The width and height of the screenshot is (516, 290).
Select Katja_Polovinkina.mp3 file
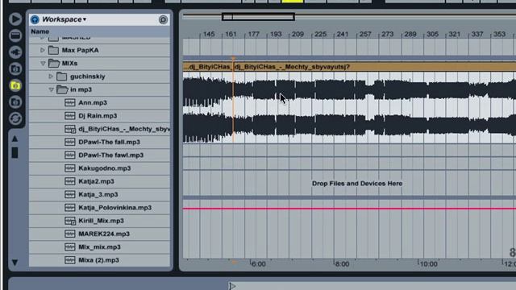(x=100, y=208)
